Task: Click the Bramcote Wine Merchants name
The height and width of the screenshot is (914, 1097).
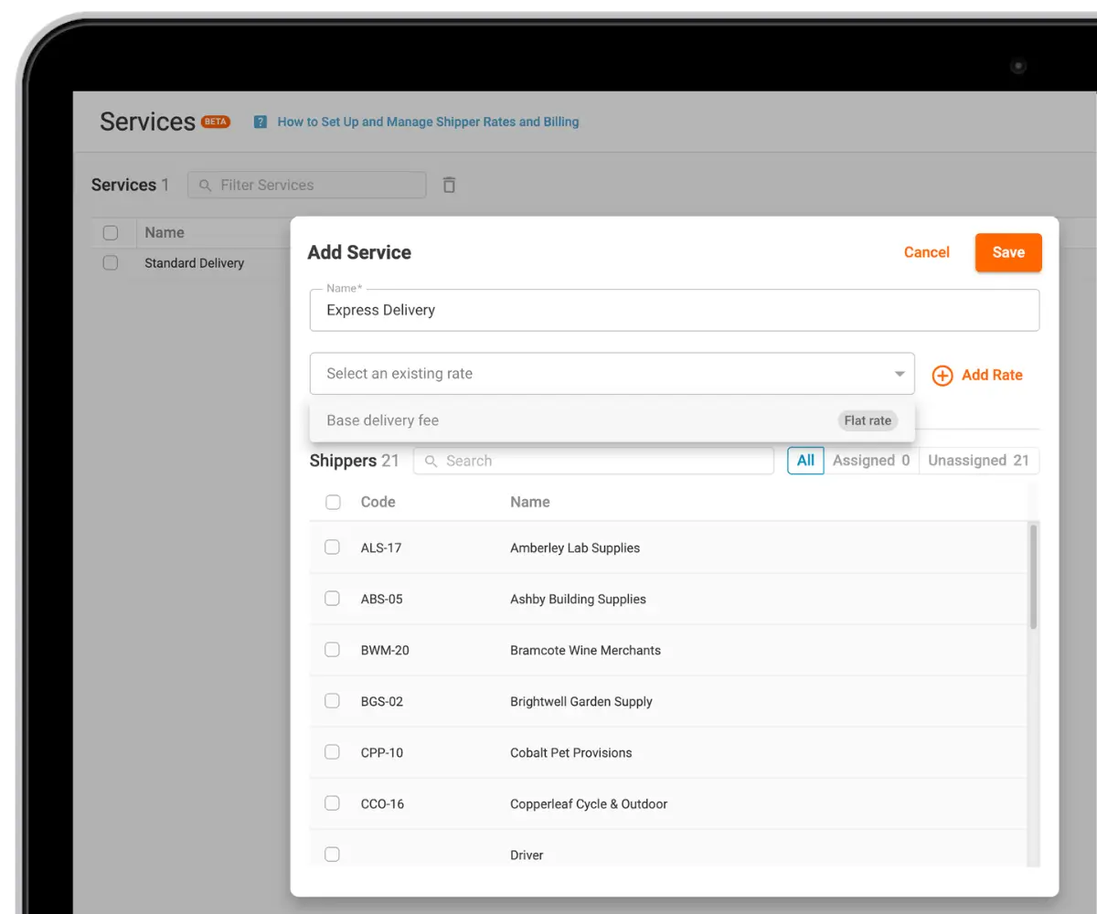Action: coord(585,650)
